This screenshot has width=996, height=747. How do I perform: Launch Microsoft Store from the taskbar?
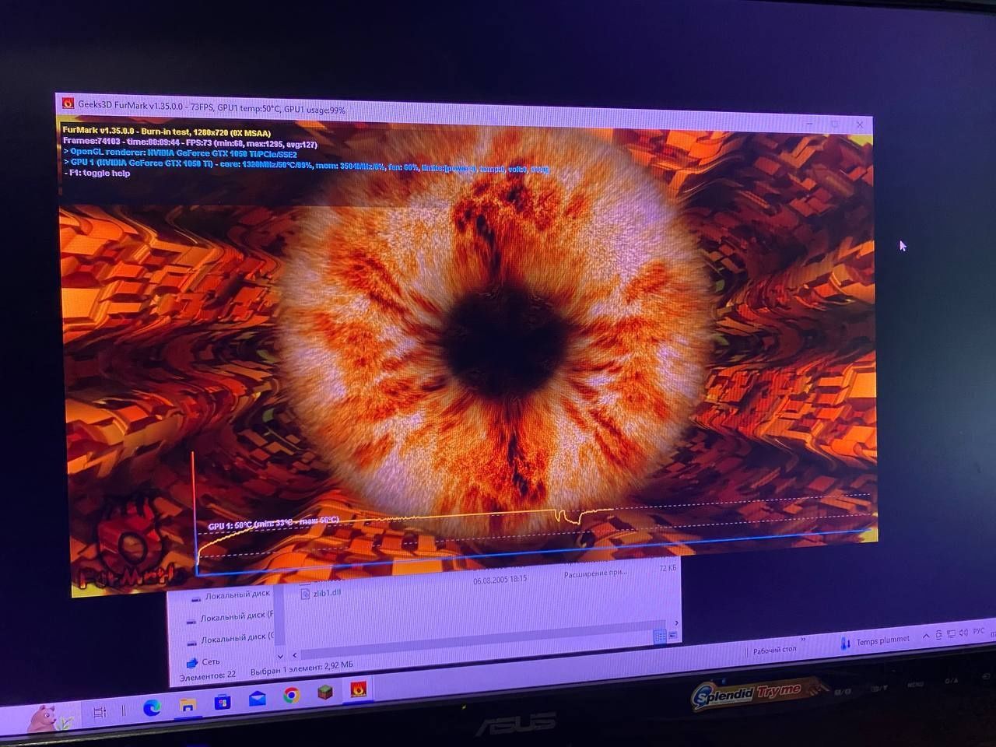pos(223,702)
